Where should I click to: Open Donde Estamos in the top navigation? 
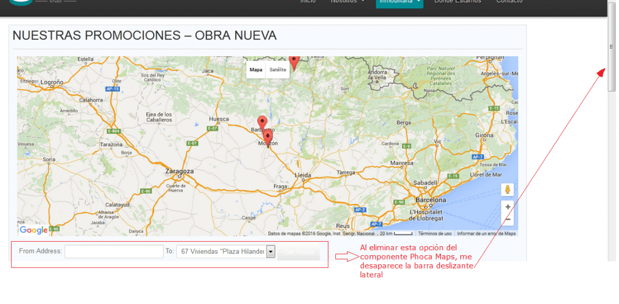(457, 2)
